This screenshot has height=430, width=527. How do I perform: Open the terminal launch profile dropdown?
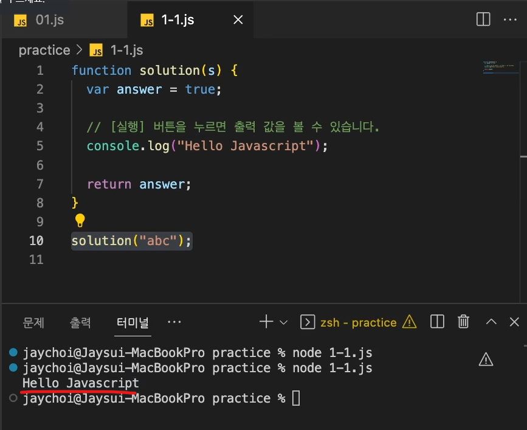coord(283,322)
